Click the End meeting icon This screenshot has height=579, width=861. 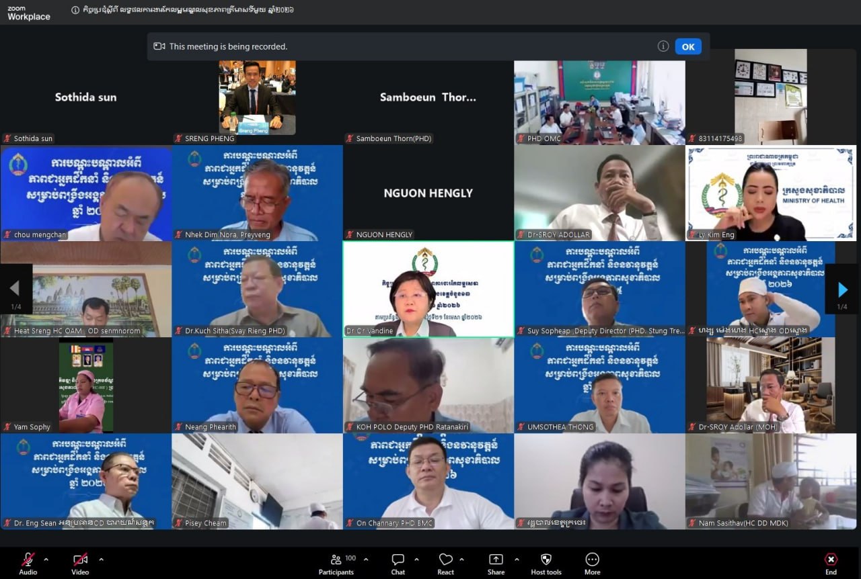coord(831,560)
